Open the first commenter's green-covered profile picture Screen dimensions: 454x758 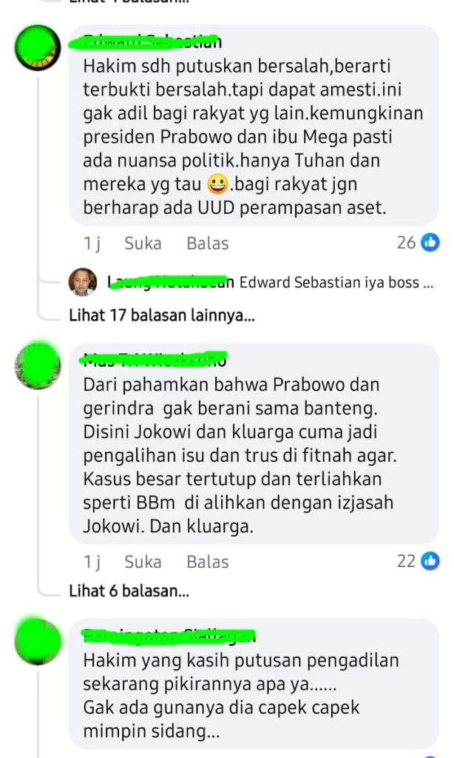pyautogui.click(x=38, y=48)
